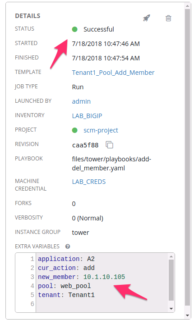Click line number 1 in editor gutter
This screenshot has width=194, height=320.
tap(32, 259)
